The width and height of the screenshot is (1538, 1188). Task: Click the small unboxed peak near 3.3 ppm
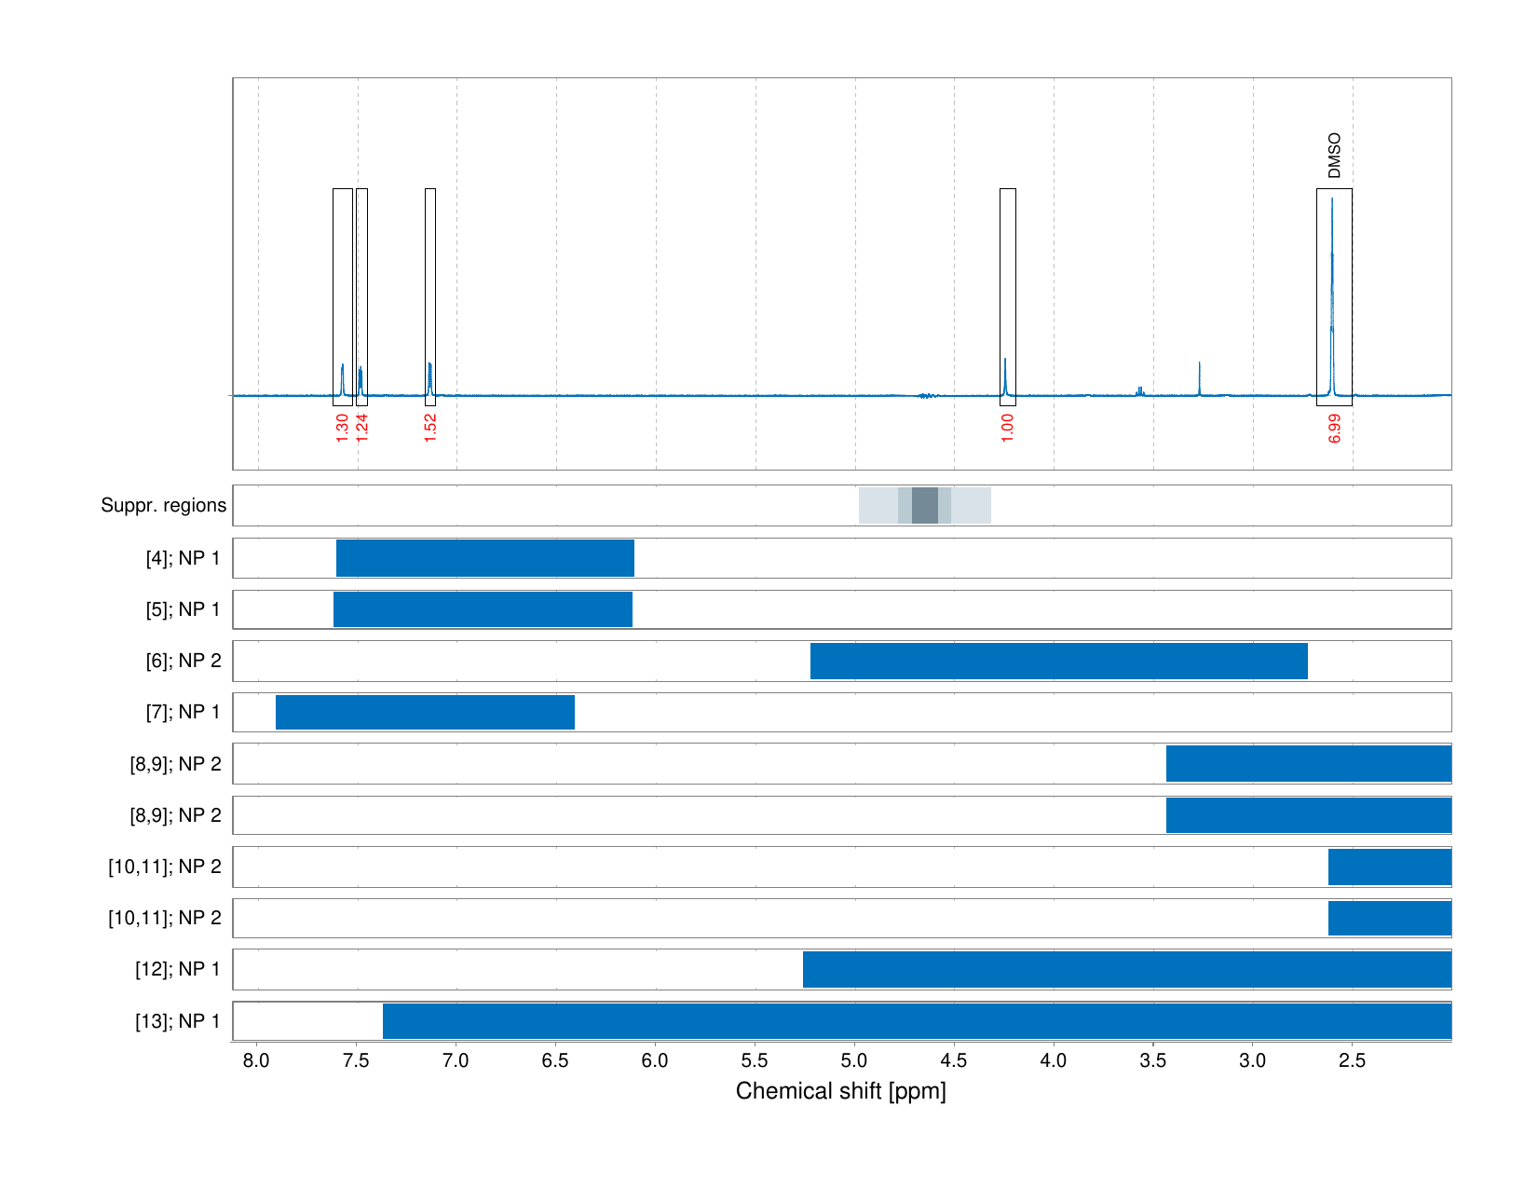(x=1200, y=373)
